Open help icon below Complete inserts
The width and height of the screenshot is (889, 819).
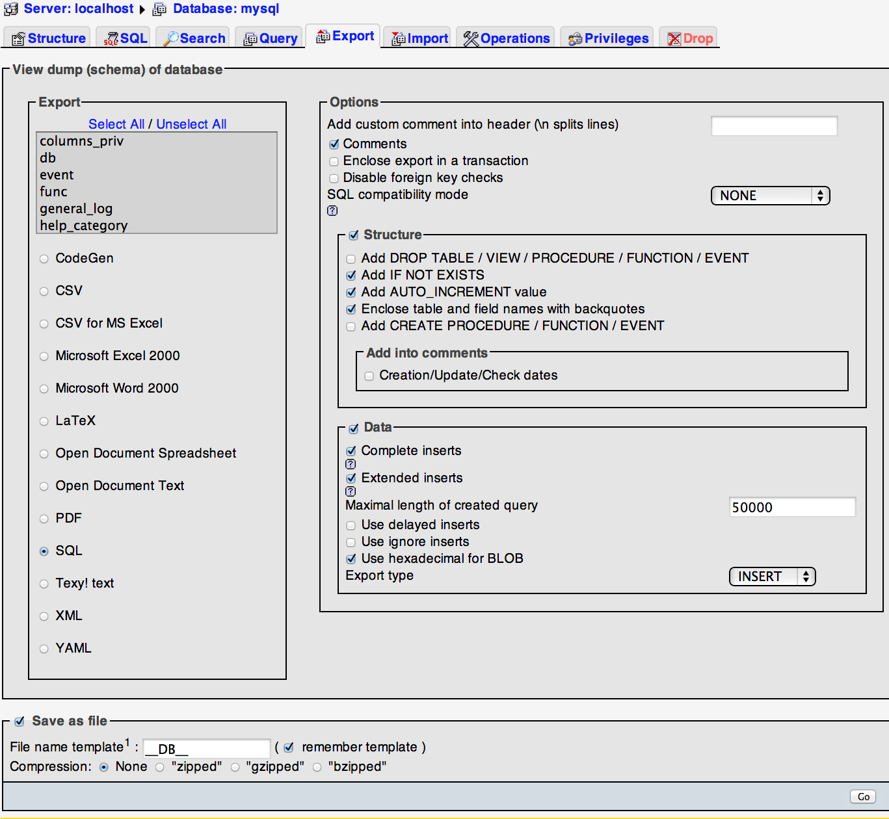(x=351, y=464)
